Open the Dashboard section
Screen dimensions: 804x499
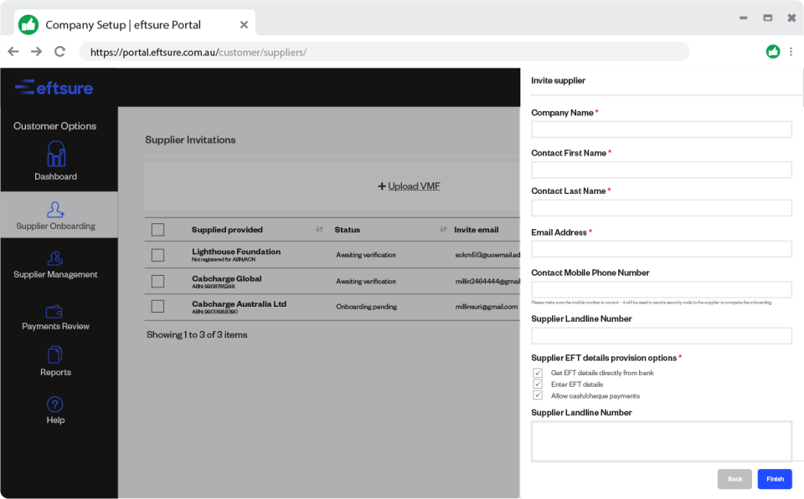click(x=55, y=163)
